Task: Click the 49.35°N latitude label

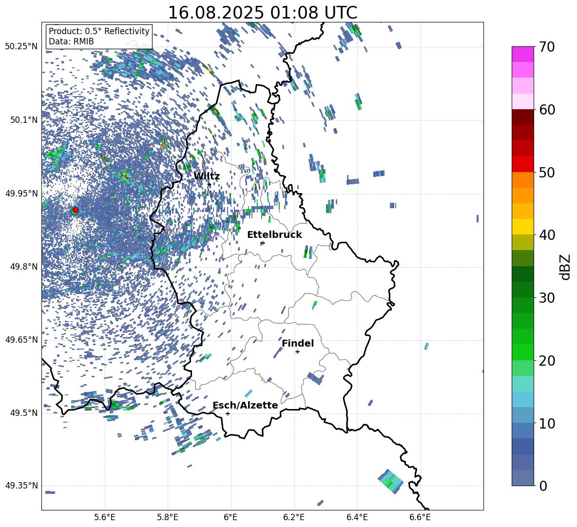Action: pos(21,486)
